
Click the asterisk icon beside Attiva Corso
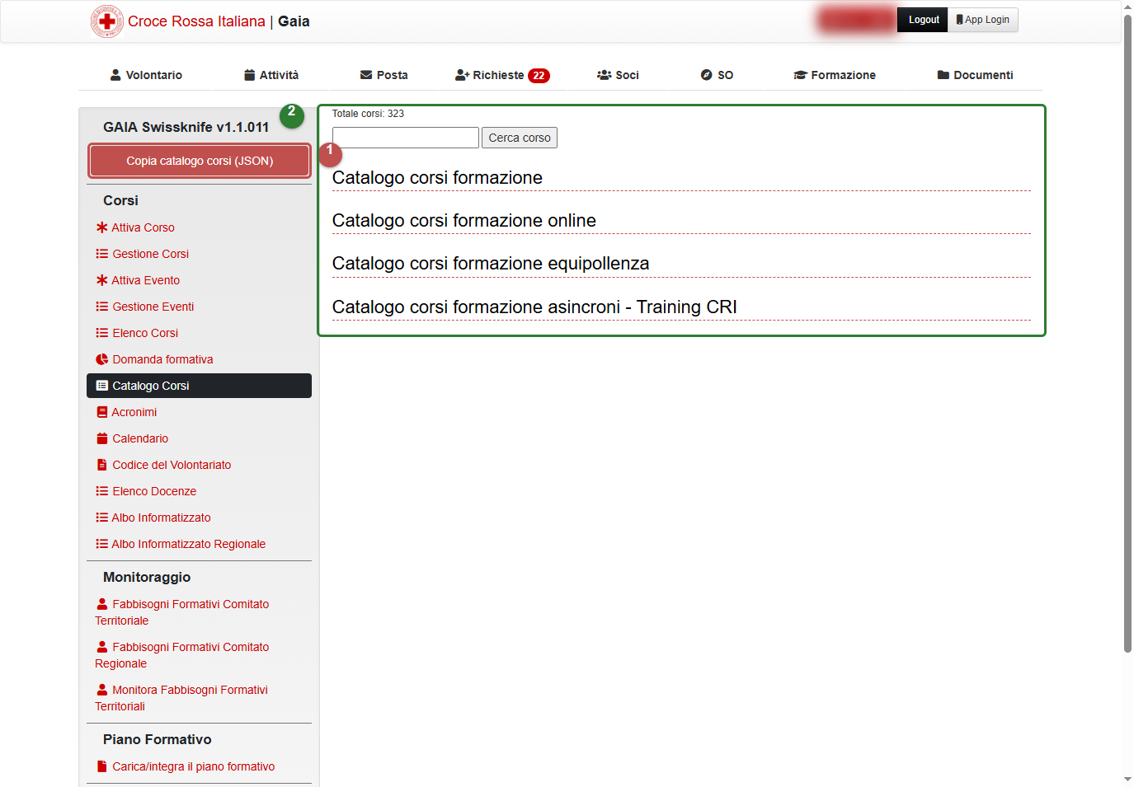coord(102,227)
